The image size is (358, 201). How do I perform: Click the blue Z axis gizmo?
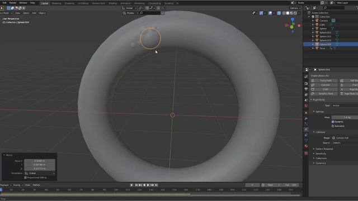pyautogui.click(x=293, y=20)
